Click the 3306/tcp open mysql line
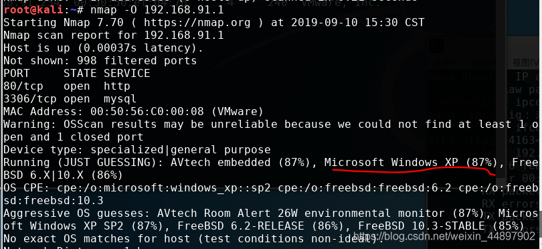Image resolution: width=542 pixels, height=249 pixels. click(70, 99)
